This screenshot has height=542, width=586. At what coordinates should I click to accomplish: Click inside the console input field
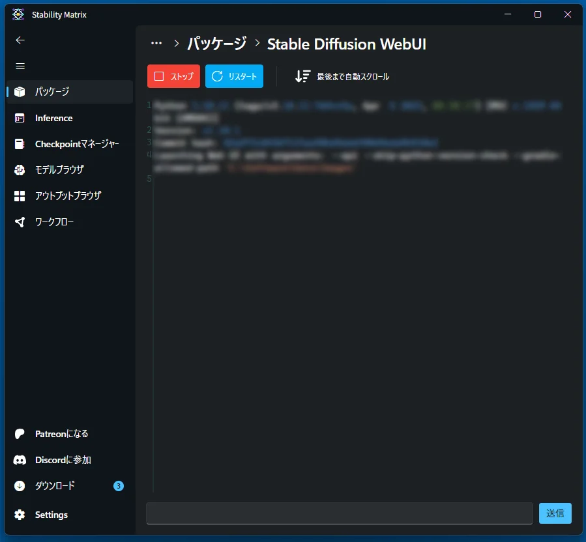[339, 513]
